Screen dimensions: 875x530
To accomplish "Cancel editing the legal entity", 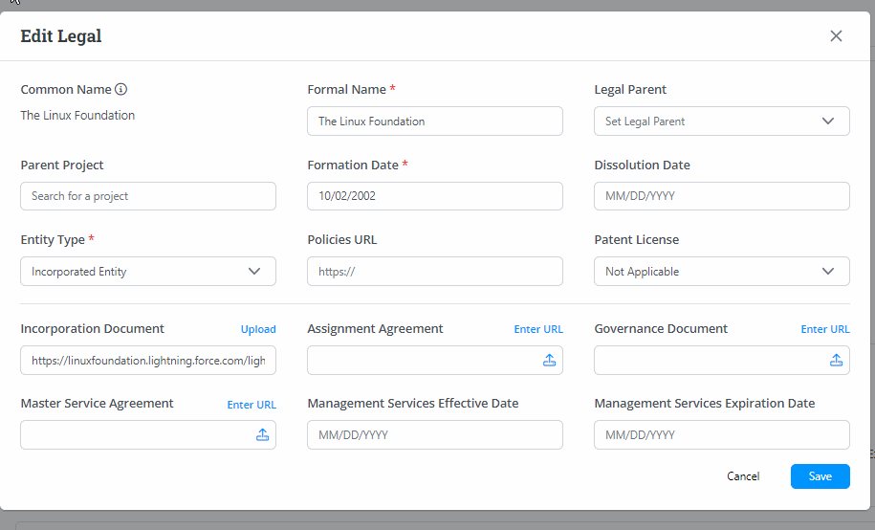I will click(743, 476).
